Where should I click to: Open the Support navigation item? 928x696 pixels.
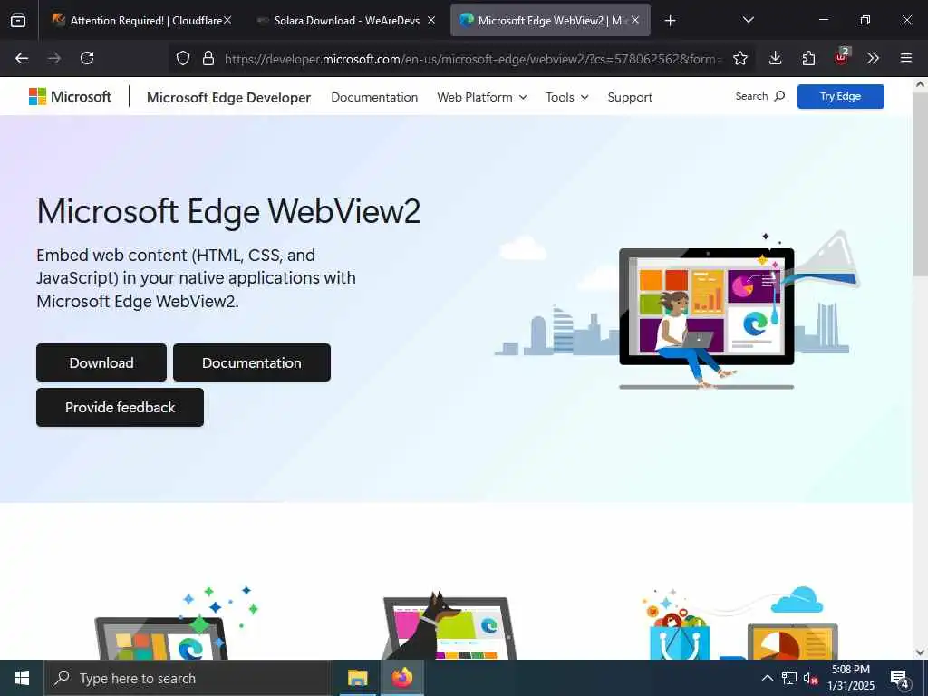[x=630, y=97]
